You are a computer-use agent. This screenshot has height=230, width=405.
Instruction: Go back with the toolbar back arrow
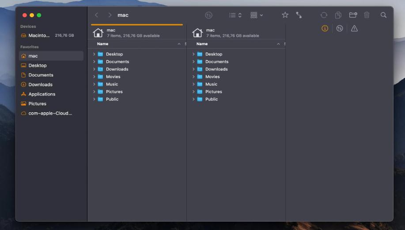(97, 15)
